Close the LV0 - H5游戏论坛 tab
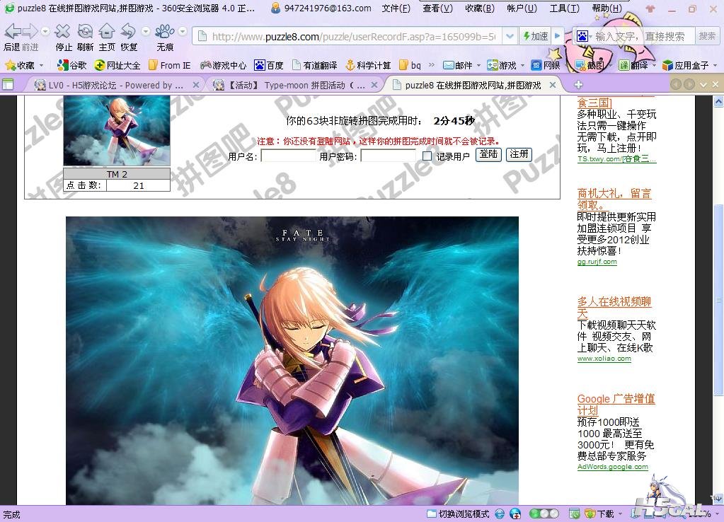 point(196,85)
